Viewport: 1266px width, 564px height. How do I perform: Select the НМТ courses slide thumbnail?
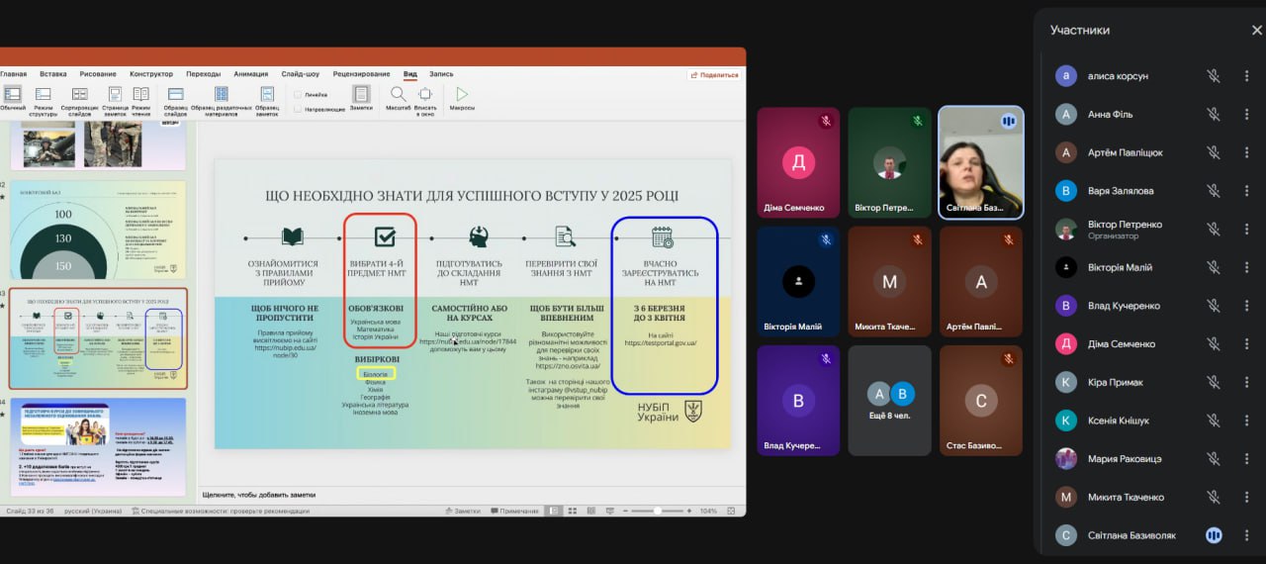pyautogui.click(x=98, y=446)
